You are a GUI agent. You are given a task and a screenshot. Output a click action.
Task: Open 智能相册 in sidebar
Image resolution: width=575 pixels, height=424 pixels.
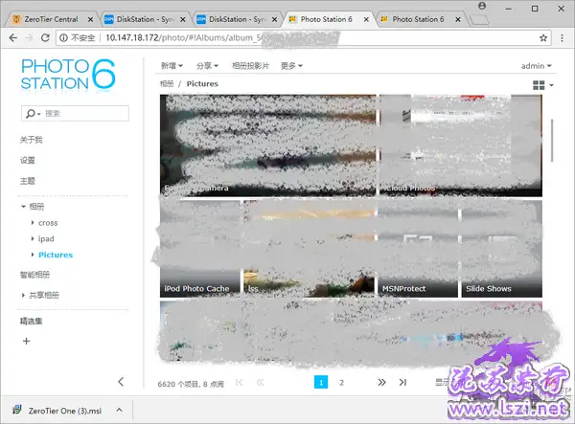(34, 275)
